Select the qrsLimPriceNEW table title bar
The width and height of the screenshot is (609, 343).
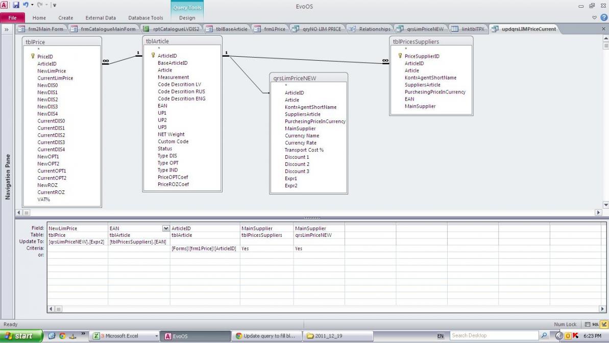click(309, 78)
